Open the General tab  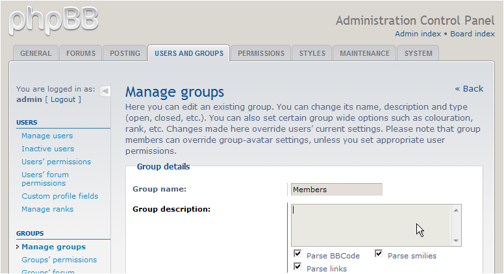tap(36, 53)
